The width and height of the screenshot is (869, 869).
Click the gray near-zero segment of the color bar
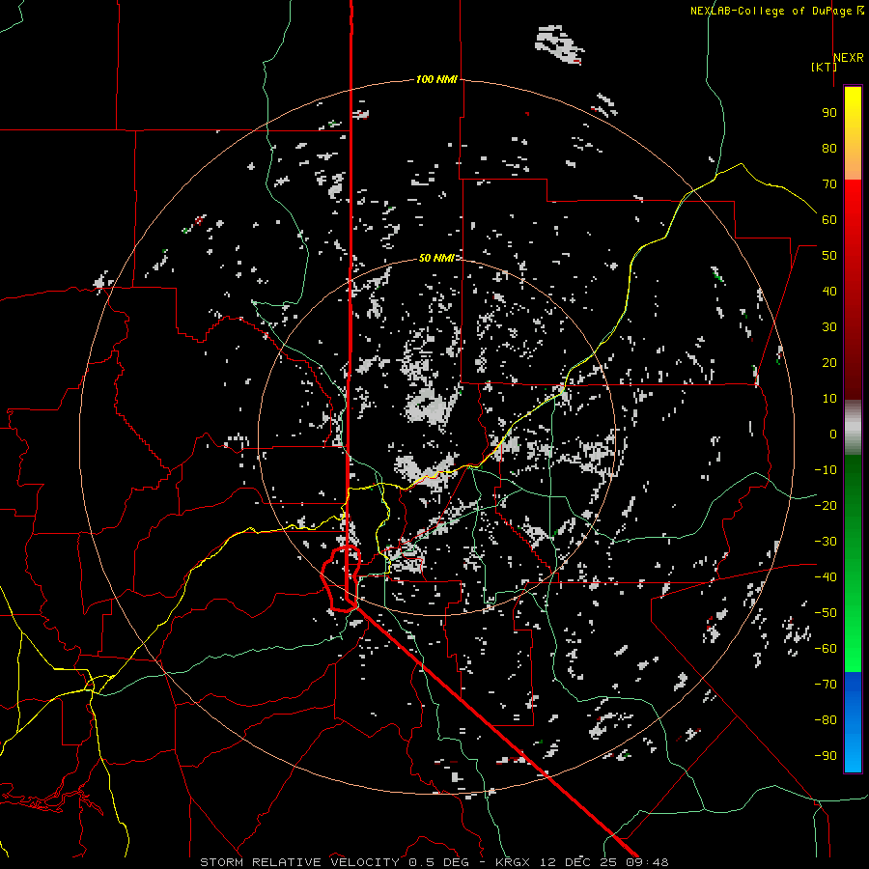(x=853, y=428)
